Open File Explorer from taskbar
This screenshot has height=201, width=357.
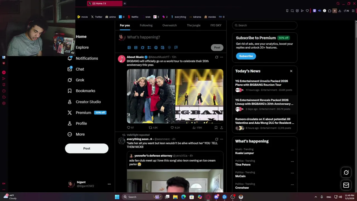point(175,197)
